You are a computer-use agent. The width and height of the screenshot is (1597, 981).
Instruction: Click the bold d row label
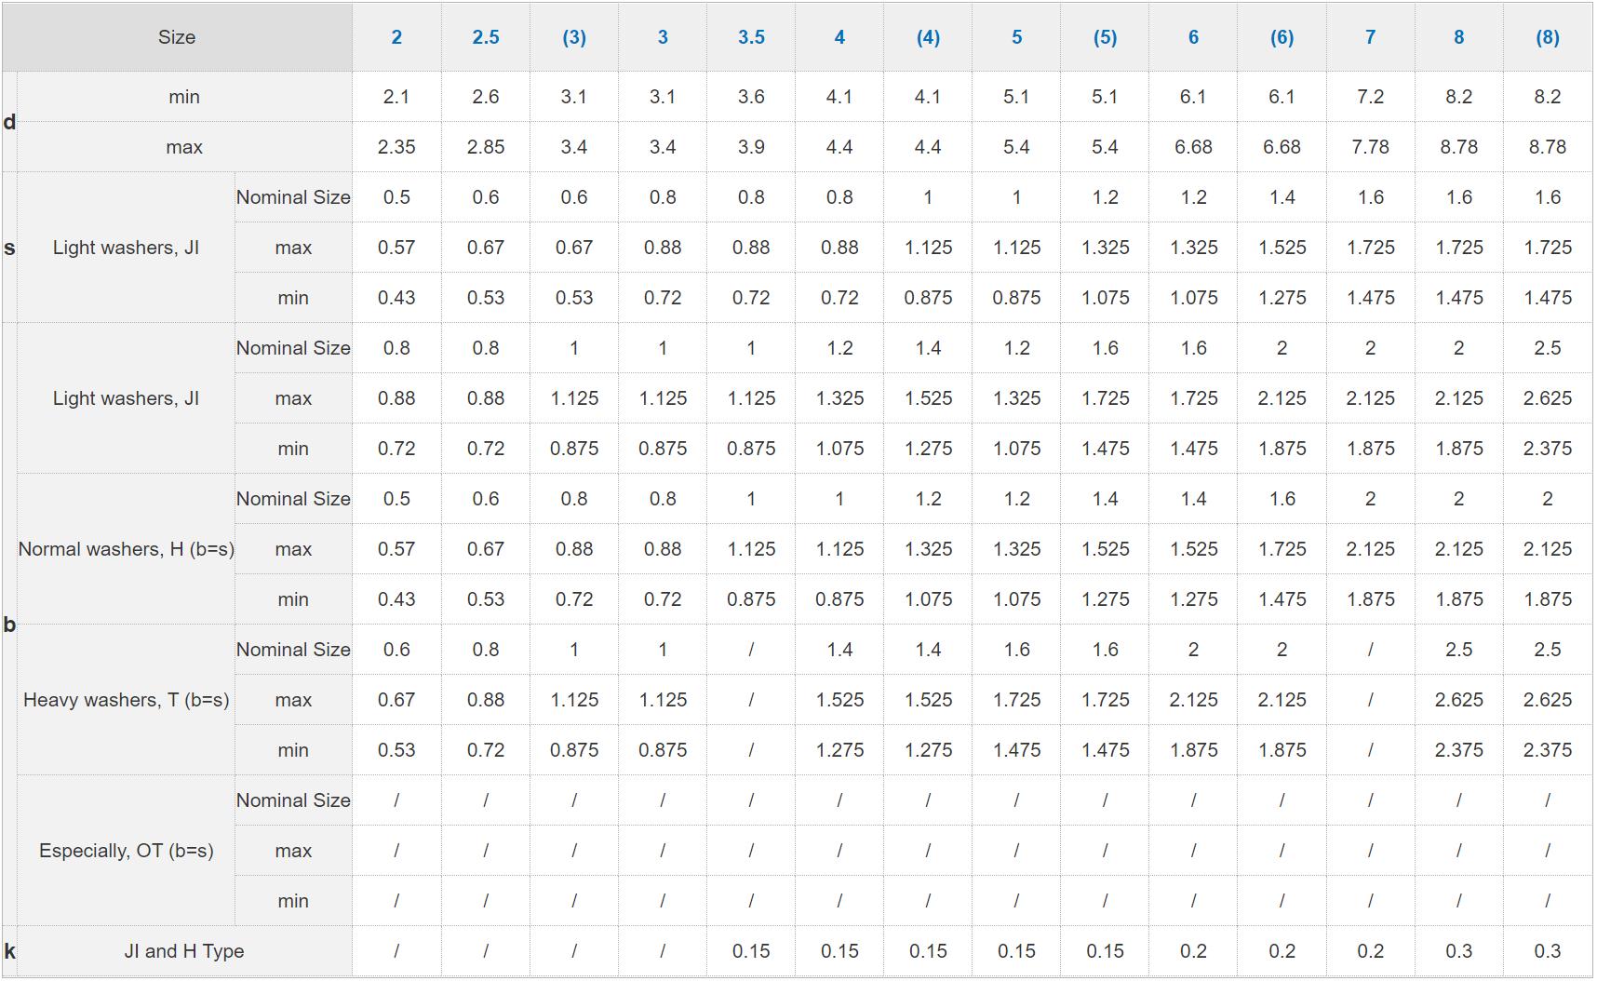tap(9, 122)
